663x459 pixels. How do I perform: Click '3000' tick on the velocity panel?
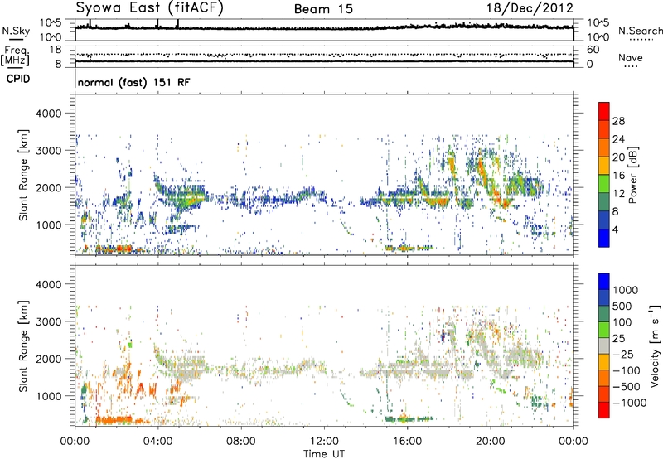pos(48,321)
